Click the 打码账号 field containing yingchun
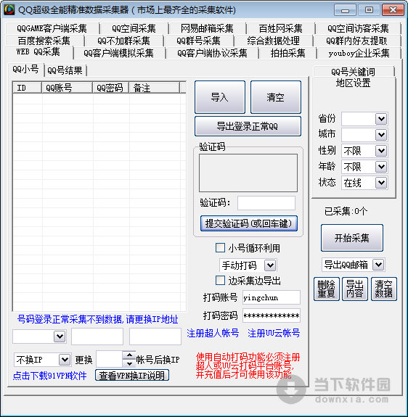This screenshot has height=417, width=408. pyautogui.click(x=272, y=297)
